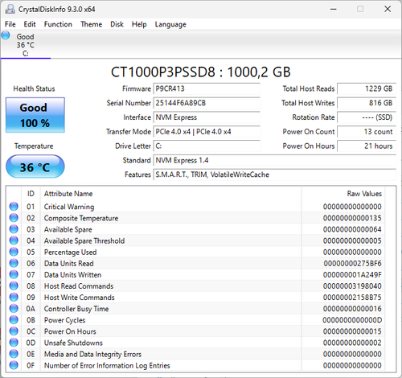Click the status orb for Host Write Commands

[x=14, y=297]
